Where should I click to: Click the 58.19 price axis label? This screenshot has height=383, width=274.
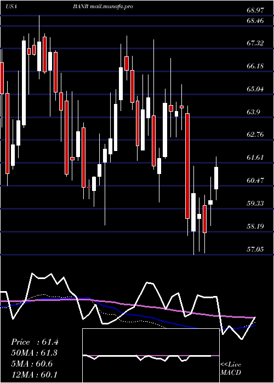[x=255, y=227]
